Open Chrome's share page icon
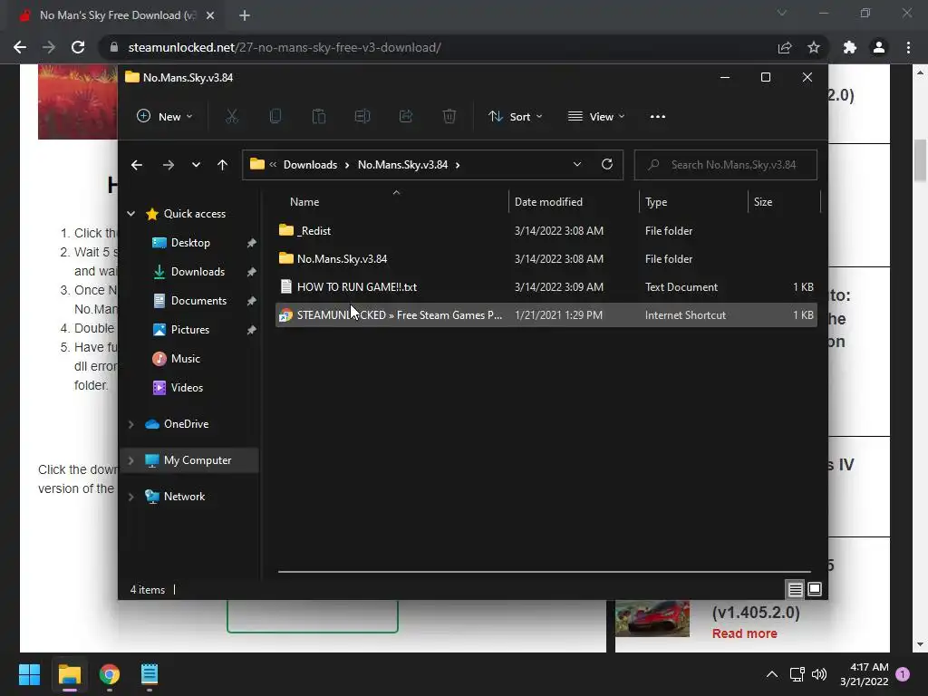The width and height of the screenshot is (928, 696). (785, 47)
